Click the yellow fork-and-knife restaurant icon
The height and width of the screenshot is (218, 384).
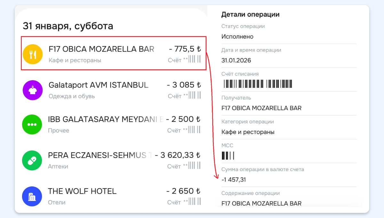(33, 55)
